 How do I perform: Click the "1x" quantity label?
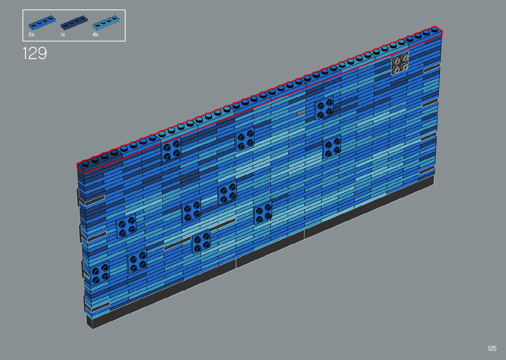63,35
